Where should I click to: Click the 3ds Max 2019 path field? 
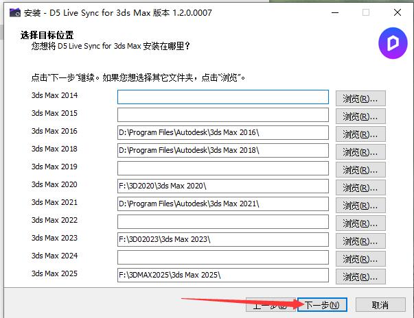point(223,168)
